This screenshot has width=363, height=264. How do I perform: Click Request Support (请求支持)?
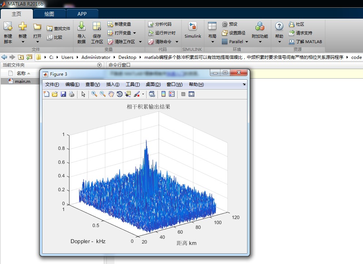point(300,33)
